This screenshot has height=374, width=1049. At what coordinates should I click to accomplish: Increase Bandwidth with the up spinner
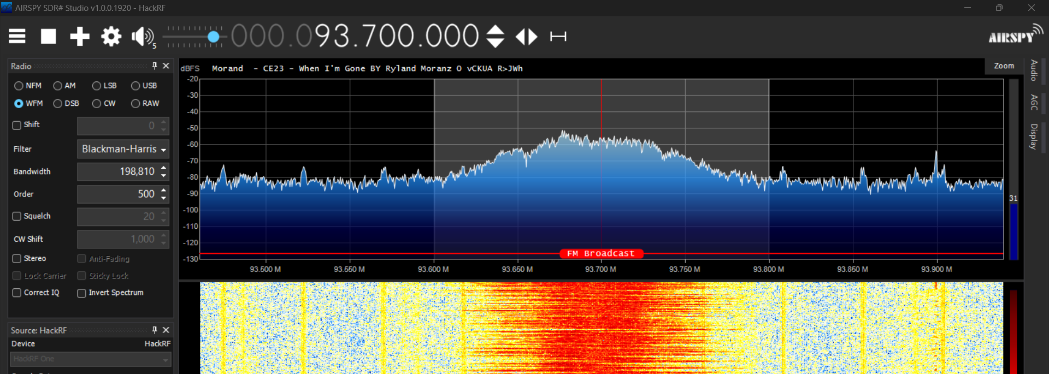click(164, 167)
